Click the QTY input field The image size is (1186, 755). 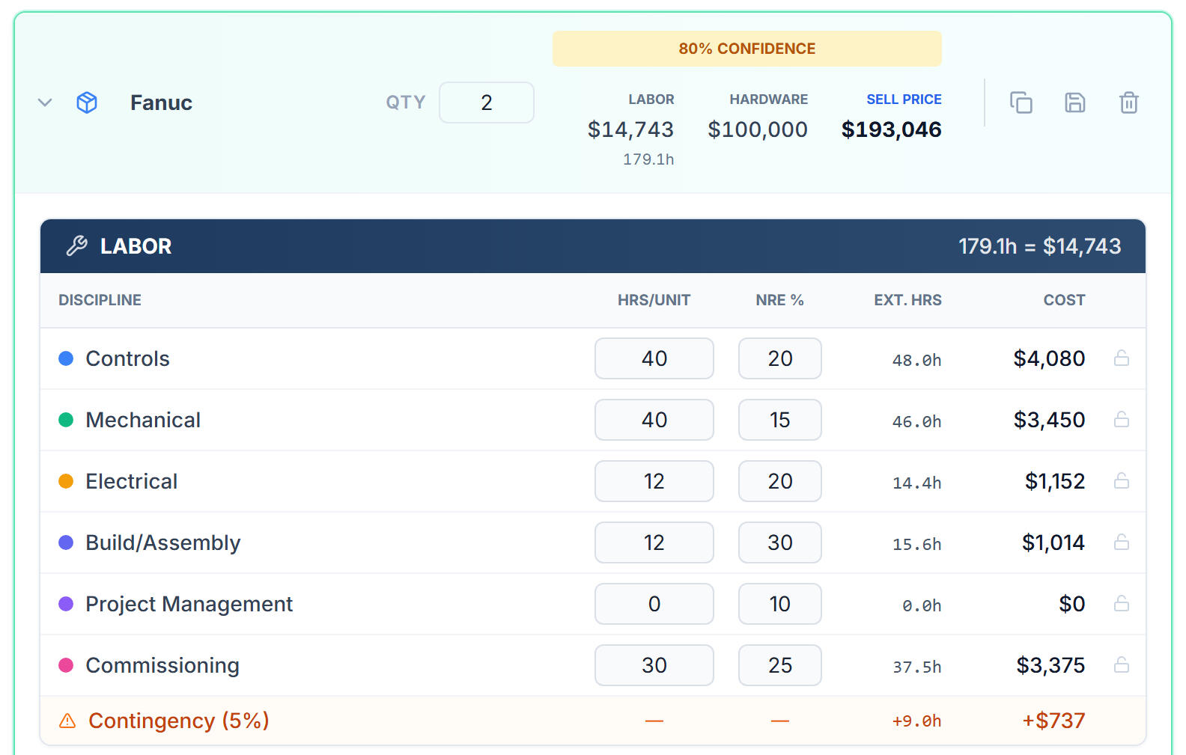tap(486, 103)
